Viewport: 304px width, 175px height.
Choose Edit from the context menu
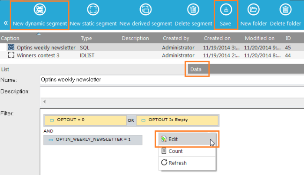[x=173, y=139]
